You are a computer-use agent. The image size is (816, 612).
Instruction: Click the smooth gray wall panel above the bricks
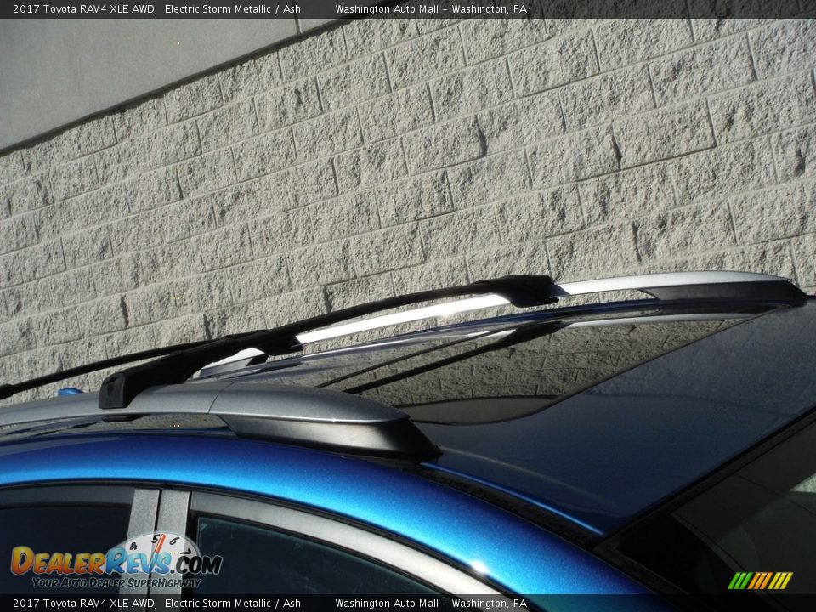coord(102,68)
